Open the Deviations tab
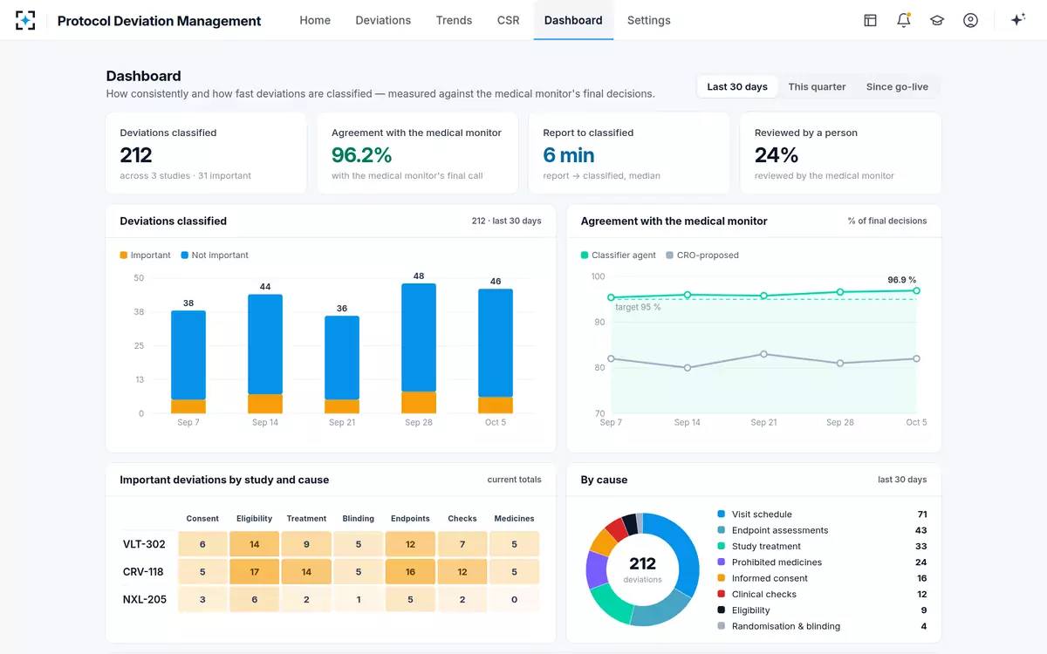Viewport: 1047px width, 654px height. (383, 20)
